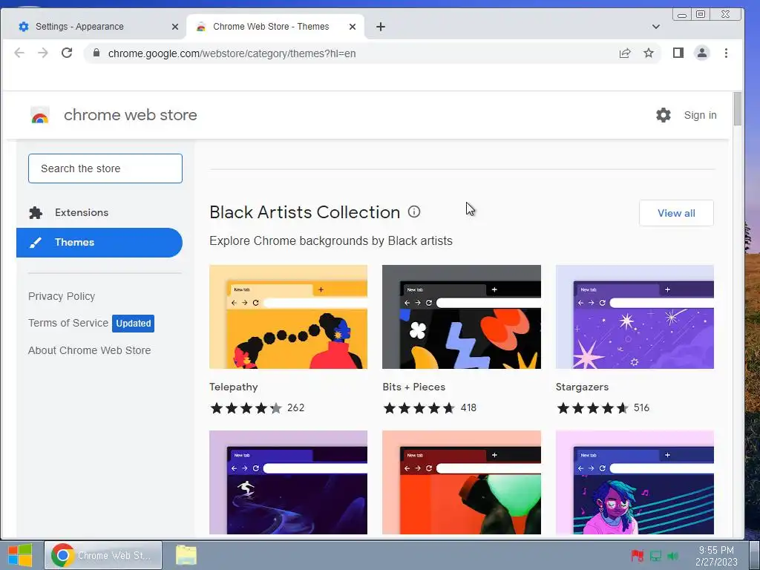
Task: Share this page via the share icon
Action: pyautogui.click(x=625, y=53)
